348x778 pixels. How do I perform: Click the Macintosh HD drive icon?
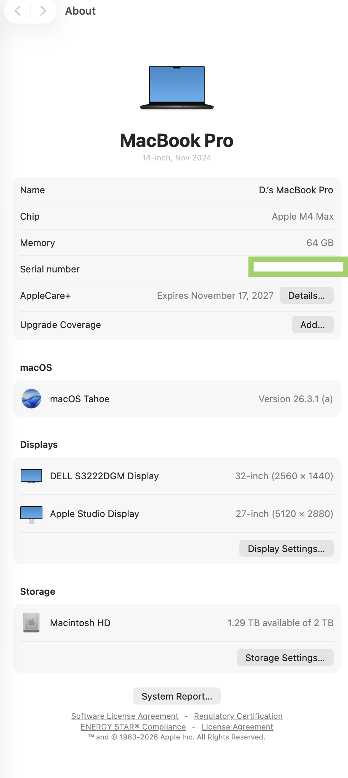pos(31,623)
